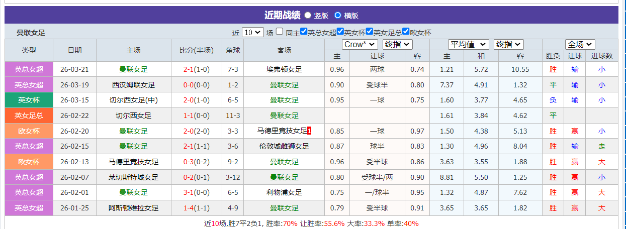The image size is (626, 229).
Task: Click score 0-0(0-0) against 西汉姆联女足
Action: click(x=197, y=85)
